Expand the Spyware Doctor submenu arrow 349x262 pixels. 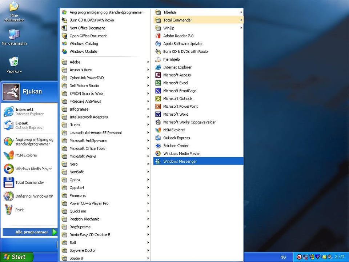click(148, 250)
